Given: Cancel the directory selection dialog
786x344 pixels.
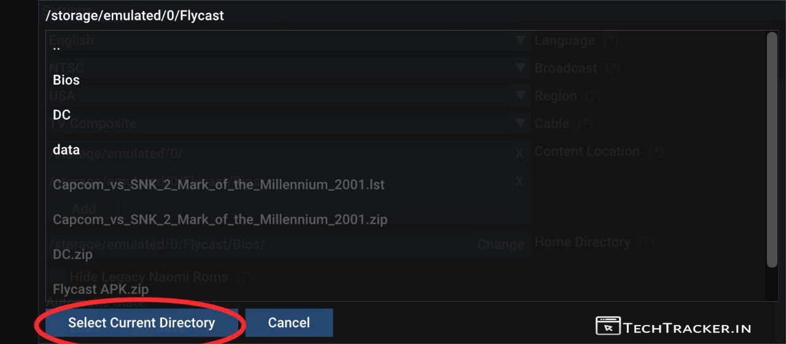Looking at the screenshot, I should click(x=289, y=323).
